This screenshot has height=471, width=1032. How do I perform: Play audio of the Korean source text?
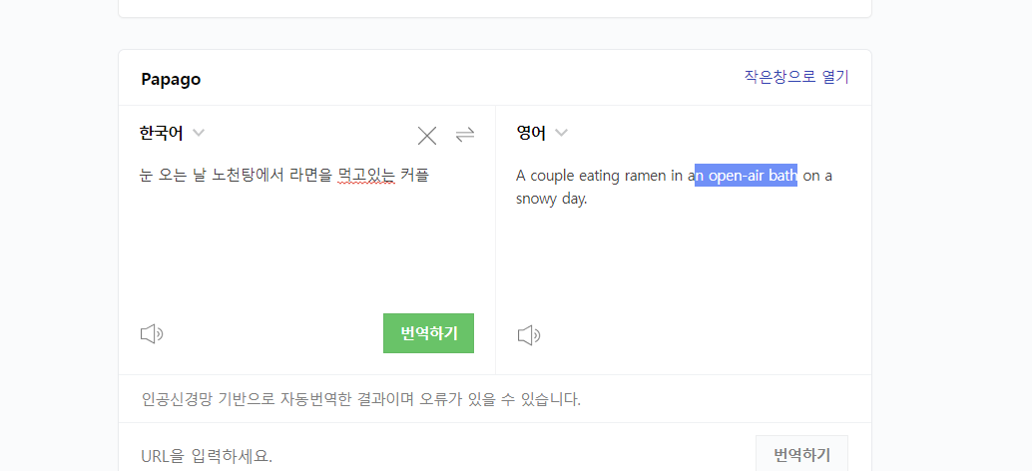tap(152, 334)
